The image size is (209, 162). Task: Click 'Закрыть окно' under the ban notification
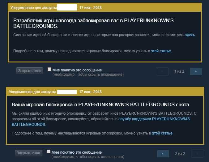pyautogui.click(x=30, y=71)
